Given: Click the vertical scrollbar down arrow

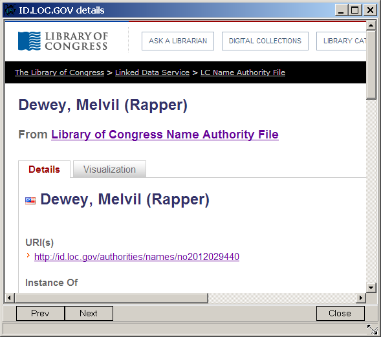Looking at the screenshot, I should 371,288.
